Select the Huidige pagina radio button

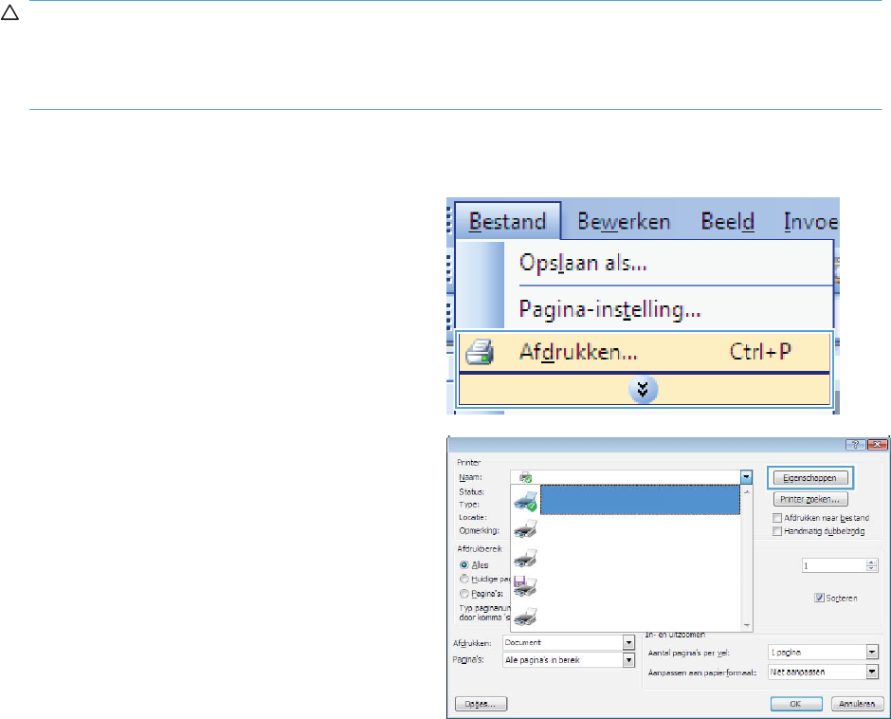tap(464, 579)
